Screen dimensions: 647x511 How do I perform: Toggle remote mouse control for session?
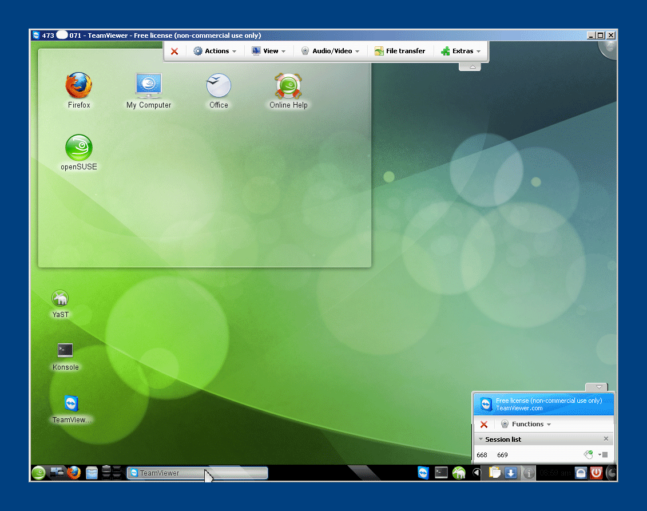coord(589,454)
